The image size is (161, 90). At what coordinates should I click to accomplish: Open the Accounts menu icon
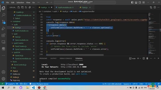pos(3,72)
